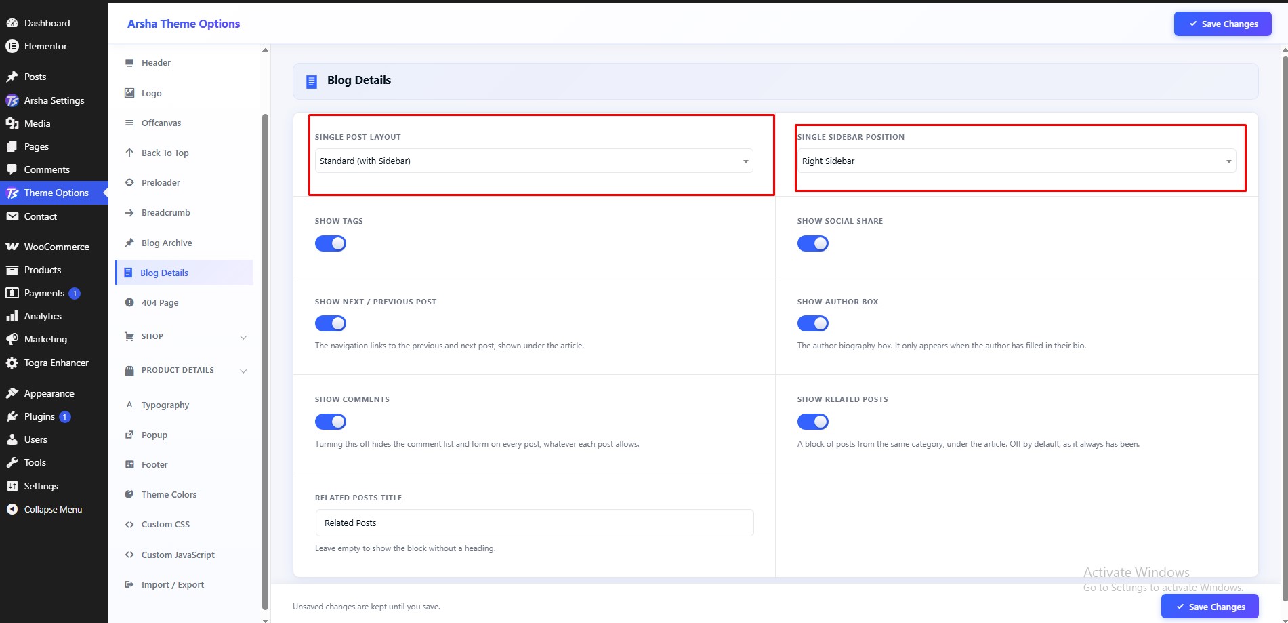Open the Typography settings tab
This screenshot has width=1288, height=623.
pyautogui.click(x=184, y=405)
